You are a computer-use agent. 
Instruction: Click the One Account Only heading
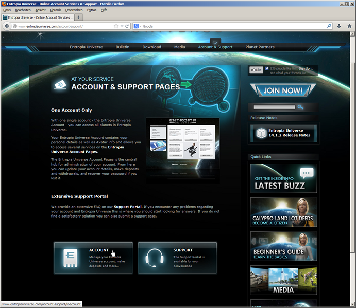[71, 110]
